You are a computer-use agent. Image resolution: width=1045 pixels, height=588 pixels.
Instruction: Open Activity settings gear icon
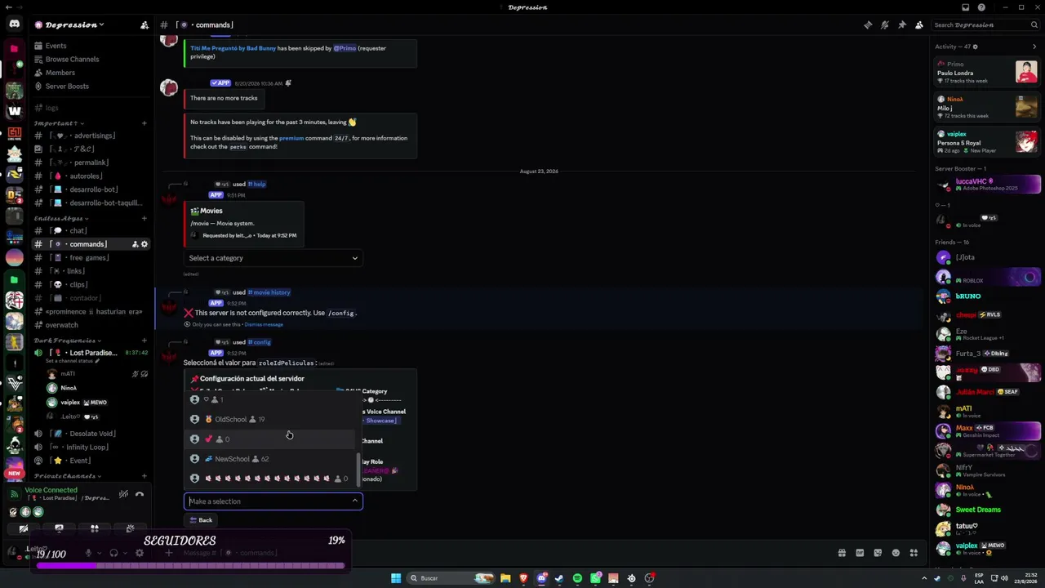pos(976,47)
